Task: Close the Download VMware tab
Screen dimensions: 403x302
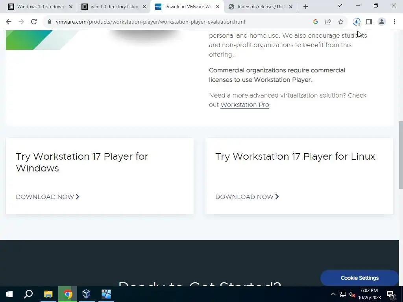Action: pos(218,7)
